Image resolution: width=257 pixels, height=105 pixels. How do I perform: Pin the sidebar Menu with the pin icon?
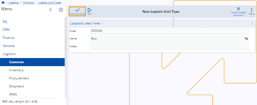coord(51,10)
